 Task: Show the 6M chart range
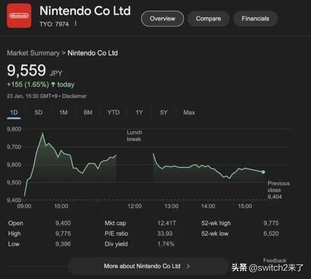click(x=88, y=113)
